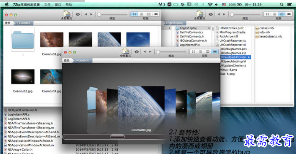296x154 pixels.
Task: Select the active cover flow toggle in front window
Action: pyautogui.click(x=215, y=51)
